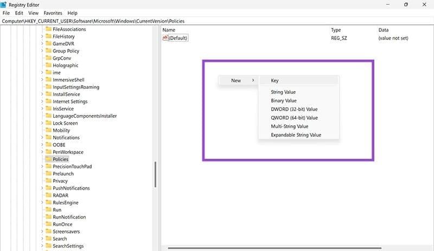Click the Privacy folder icon
The height and width of the screenshot is (251, 434).
pos(48,181)
